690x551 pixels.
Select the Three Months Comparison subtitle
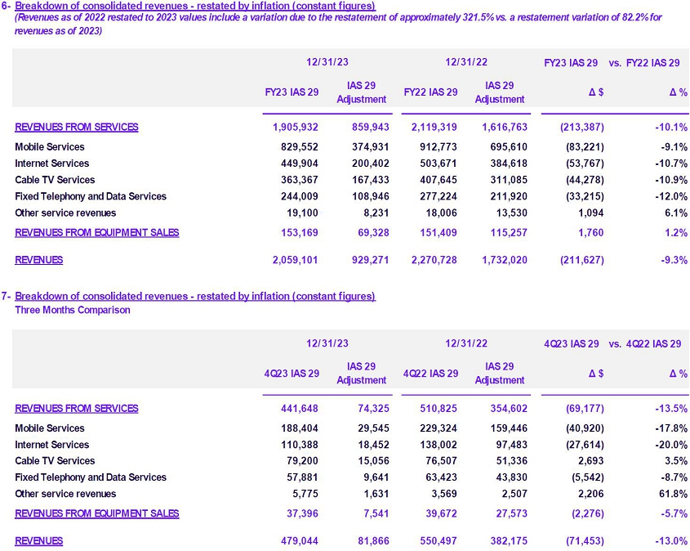(73, 310)
